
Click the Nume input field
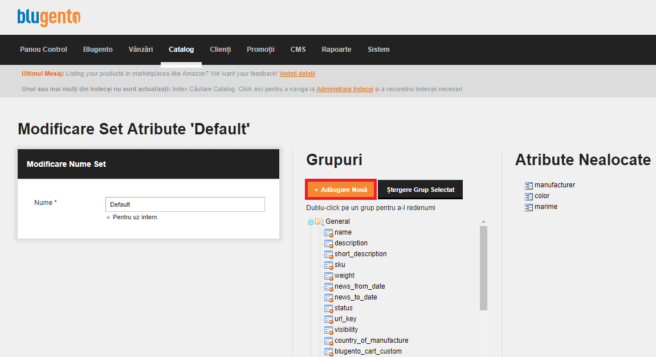(185, 204)
